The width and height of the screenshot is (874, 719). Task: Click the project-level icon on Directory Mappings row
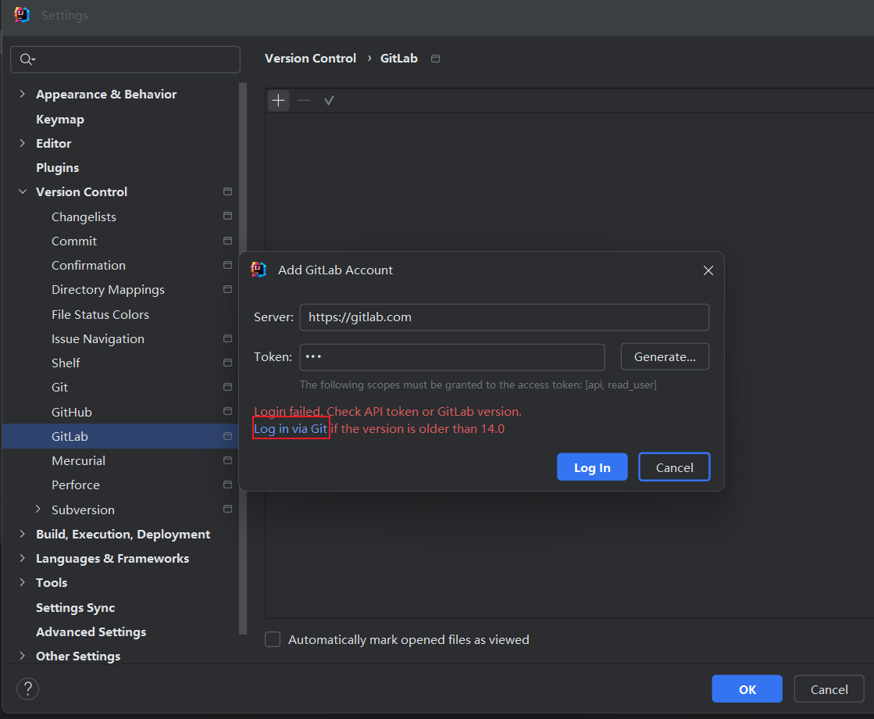[x=227, y=289]
